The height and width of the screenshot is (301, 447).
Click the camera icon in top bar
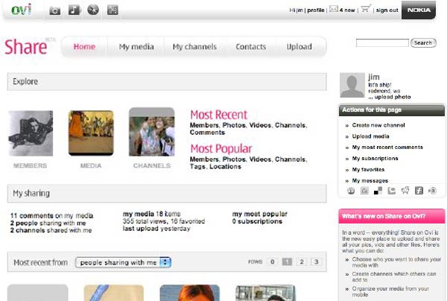[55, 10]
